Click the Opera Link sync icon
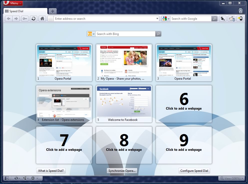Image resolution: width=248 pixels, height=184 pixels. tap(16, 178)
